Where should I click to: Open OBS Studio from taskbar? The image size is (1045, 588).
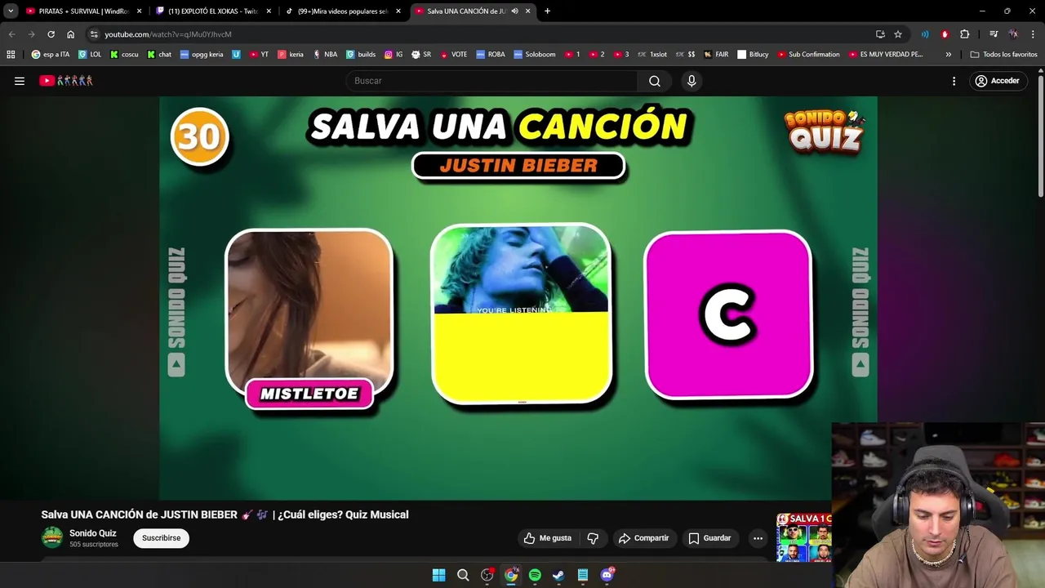[x=487, y=575]
